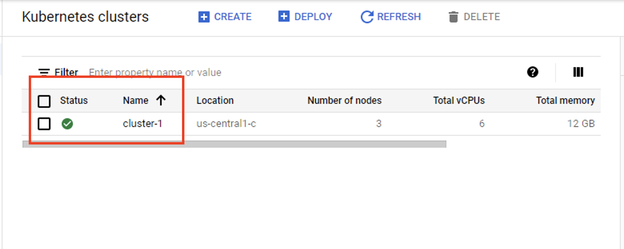The width and height of the screenshot is (624, 249).
Task: Click the green status checkmark for cluster-1
Action: tap(67, 124)
